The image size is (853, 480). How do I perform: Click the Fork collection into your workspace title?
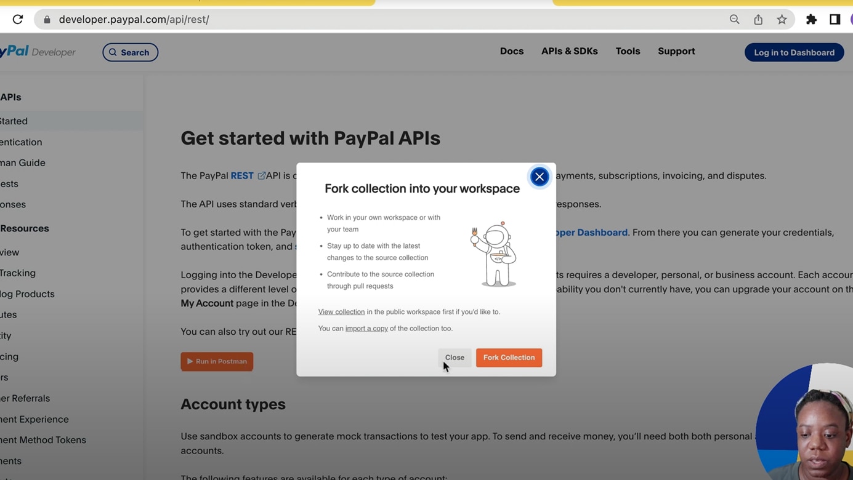coord(422,189)
